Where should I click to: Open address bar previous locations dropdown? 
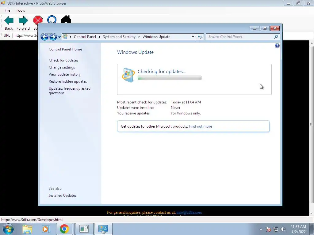pyautogui.click(x=193, y=37)
